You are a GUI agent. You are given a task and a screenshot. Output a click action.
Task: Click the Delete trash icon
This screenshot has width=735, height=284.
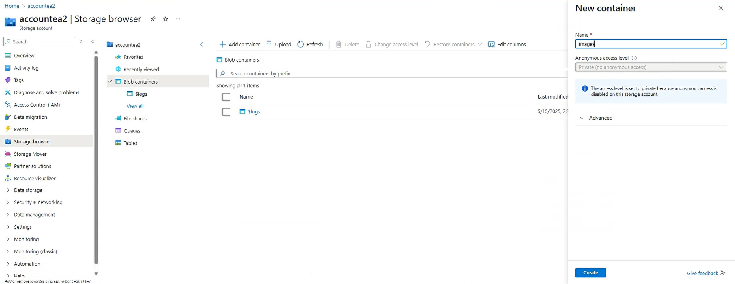(x=339, y=44)
